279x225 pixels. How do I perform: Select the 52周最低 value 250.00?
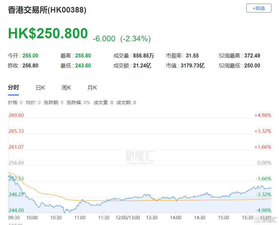[x=252, y=65]
